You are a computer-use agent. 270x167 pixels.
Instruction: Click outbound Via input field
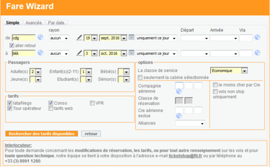click(x=246, y=38)
